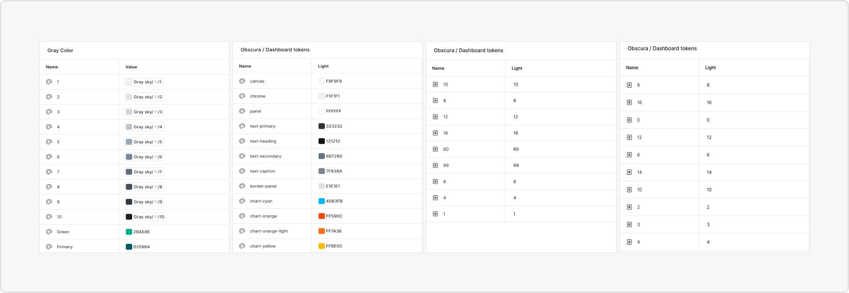Select the number icon next to variable 14
This screenshot has width=849, height=293.
point(629,172)
